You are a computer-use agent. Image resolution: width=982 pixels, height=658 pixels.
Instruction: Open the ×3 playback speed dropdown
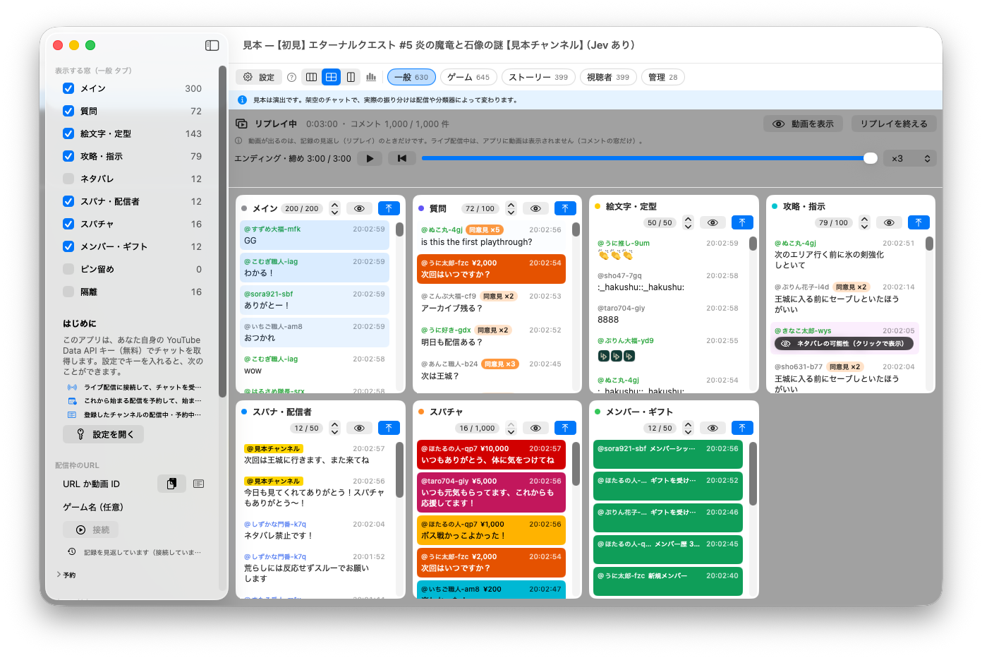pos(911,158)
